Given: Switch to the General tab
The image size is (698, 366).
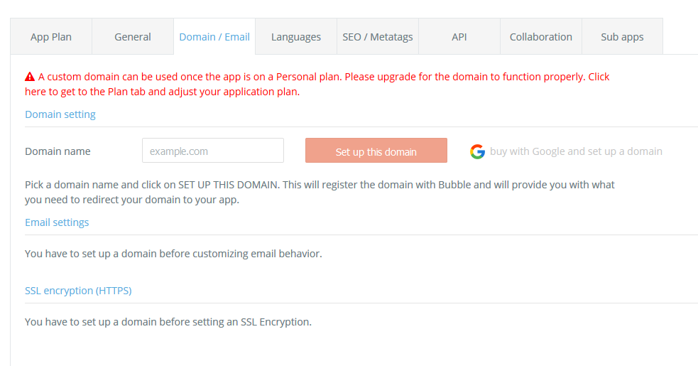Looking at the screenshot, I should [133, 36].
